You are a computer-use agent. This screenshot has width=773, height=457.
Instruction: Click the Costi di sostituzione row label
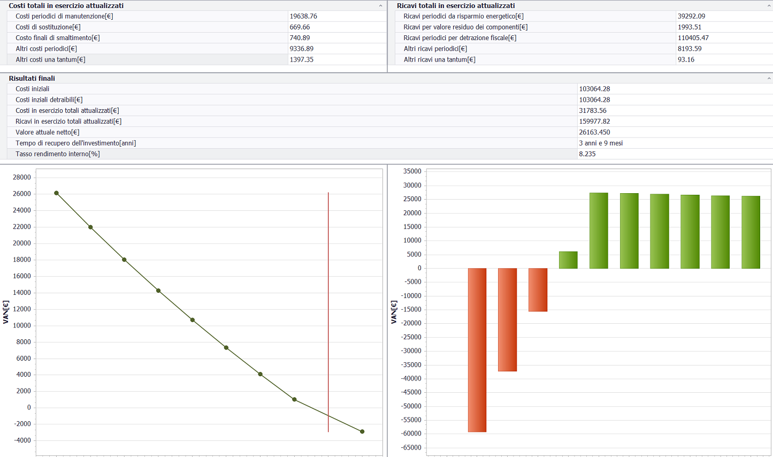click(48, 27)
